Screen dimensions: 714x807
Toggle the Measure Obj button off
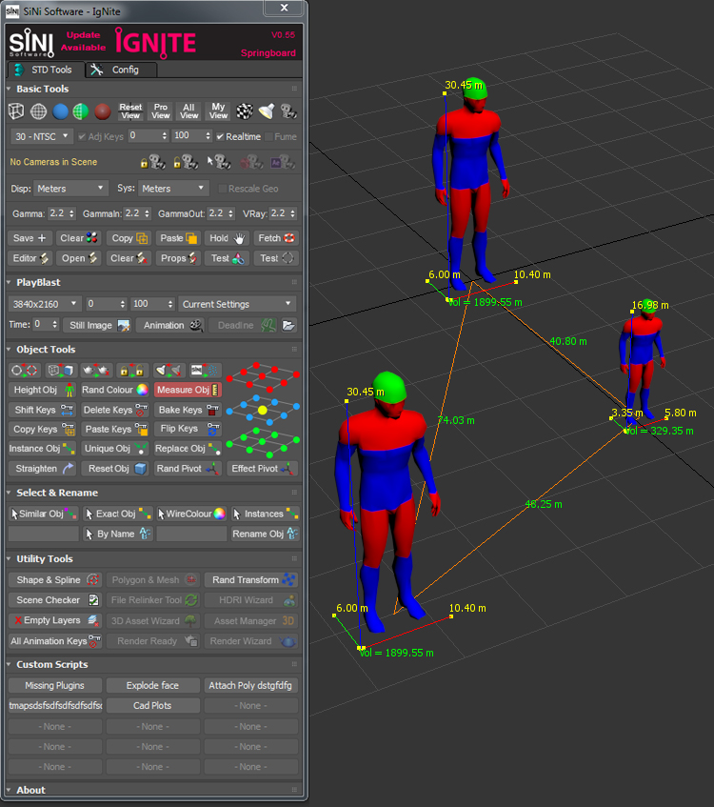coord(188,390)
